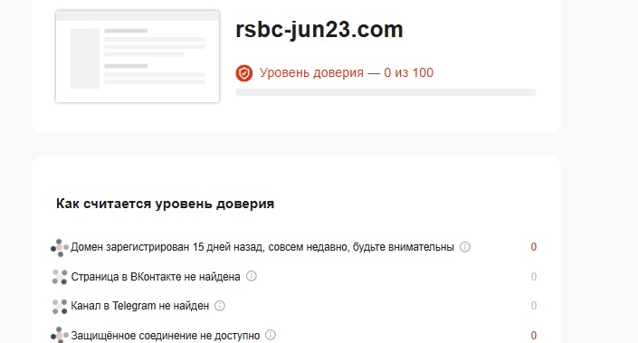638x343 pixels.
Task: Click the dots icon beside Telegram row
Action: point(60,307)
